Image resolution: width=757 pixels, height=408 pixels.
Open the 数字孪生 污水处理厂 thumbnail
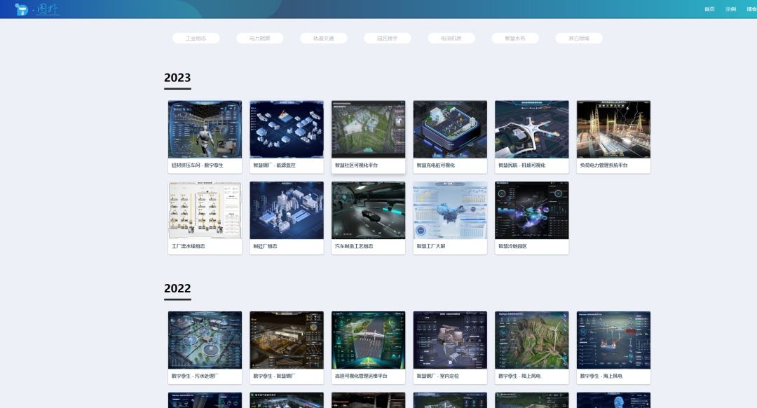205,340
